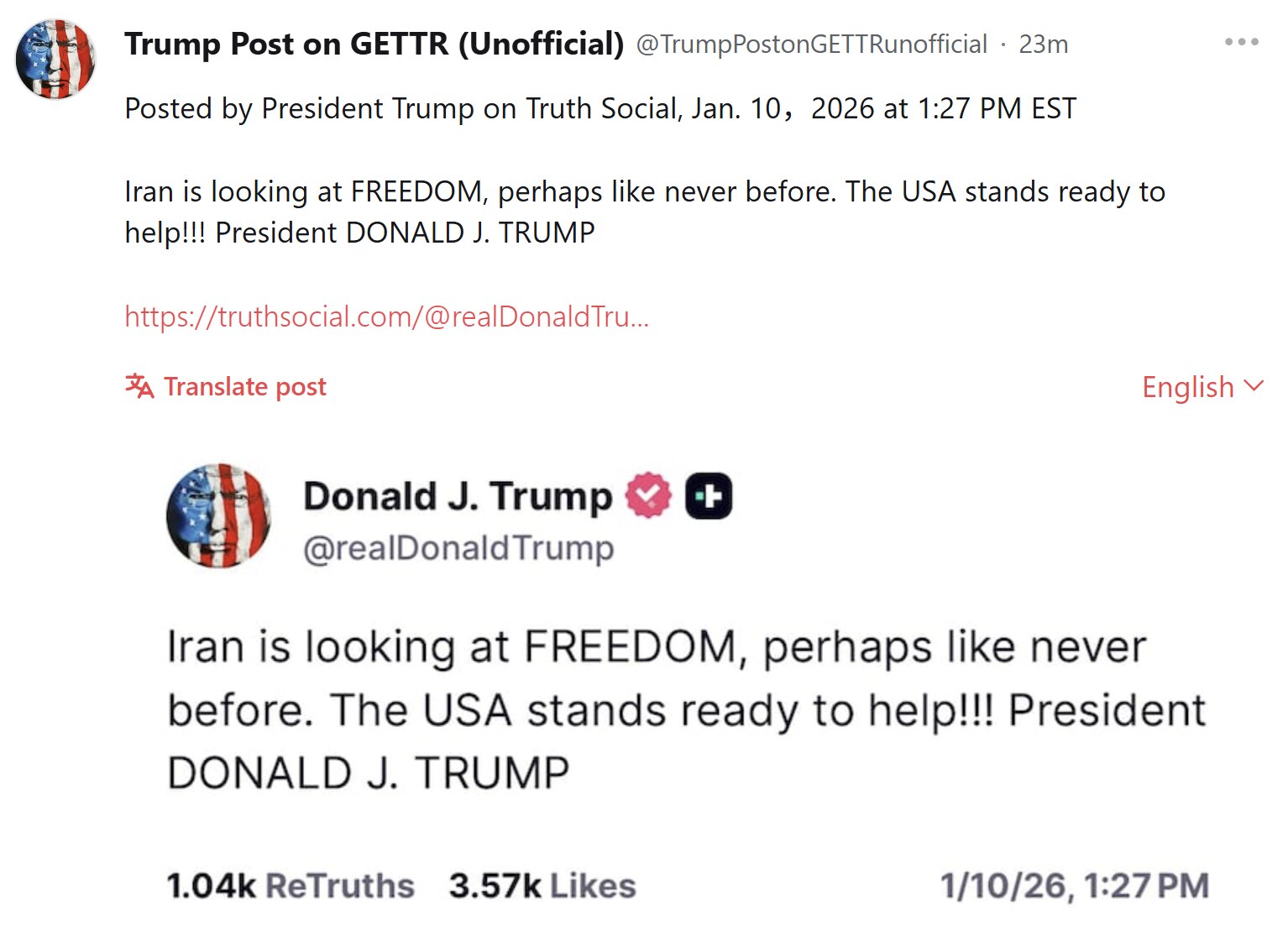Click the red verified checkmark badge
The width and height of the screenshot is (1288, 931).
649,495
